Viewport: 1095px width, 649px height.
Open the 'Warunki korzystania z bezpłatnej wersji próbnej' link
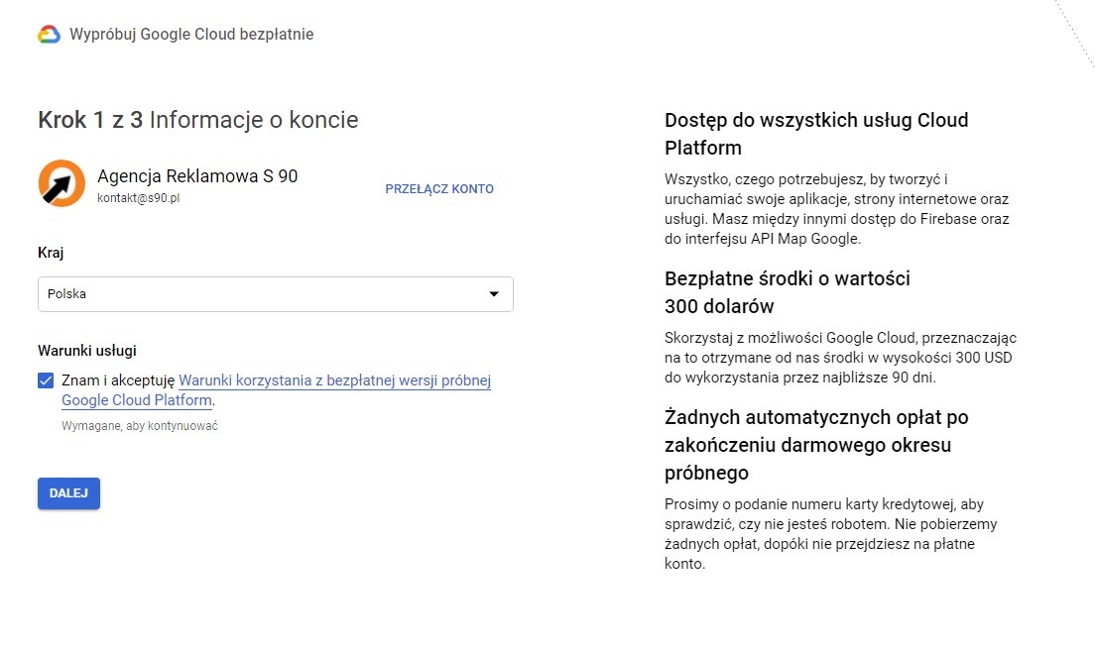pos(334,380)
